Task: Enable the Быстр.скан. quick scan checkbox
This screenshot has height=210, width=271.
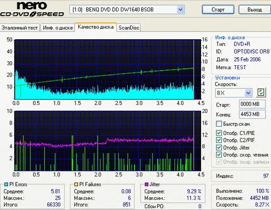Action: [219, 124]
